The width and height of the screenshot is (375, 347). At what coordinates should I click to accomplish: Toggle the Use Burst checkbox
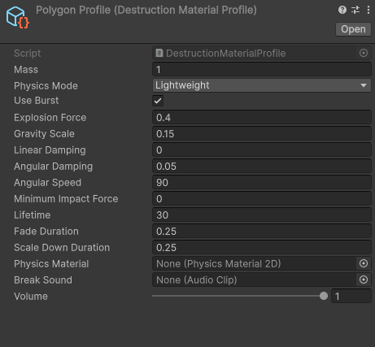coord(158,101)
